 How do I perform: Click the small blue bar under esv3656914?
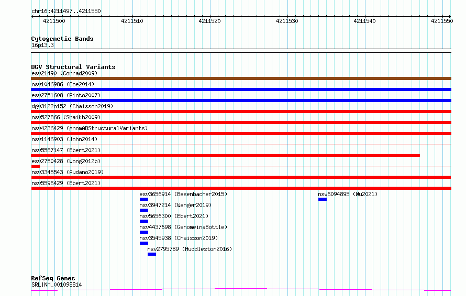pyautogui.click(x=144, y=199)
